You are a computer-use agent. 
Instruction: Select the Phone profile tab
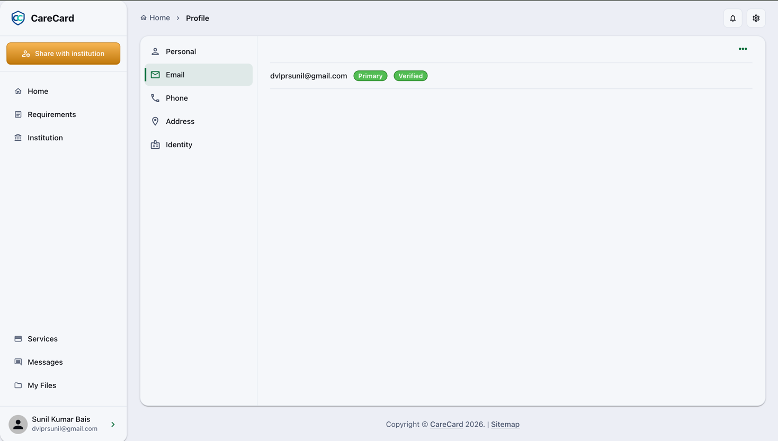[x=199, y=98]
